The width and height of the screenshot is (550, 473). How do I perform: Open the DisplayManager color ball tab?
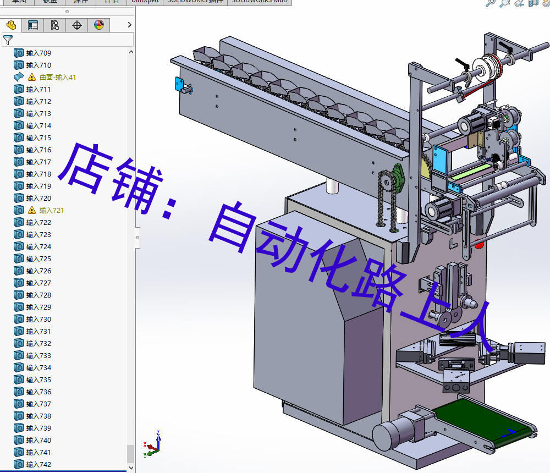[x=99, y=25]
